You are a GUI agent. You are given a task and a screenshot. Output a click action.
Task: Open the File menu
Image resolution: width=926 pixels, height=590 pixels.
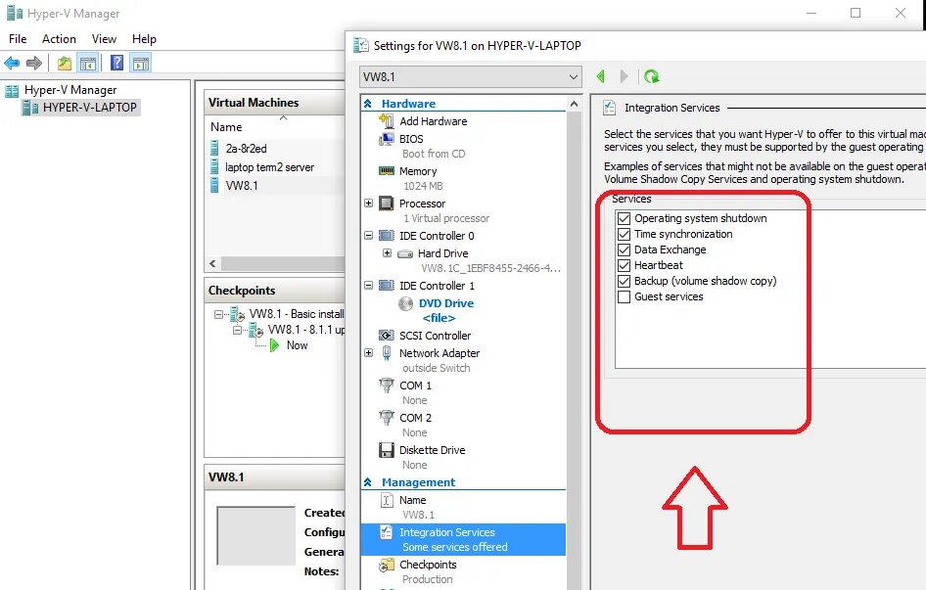pyautogui.click(x=18, y=39)
